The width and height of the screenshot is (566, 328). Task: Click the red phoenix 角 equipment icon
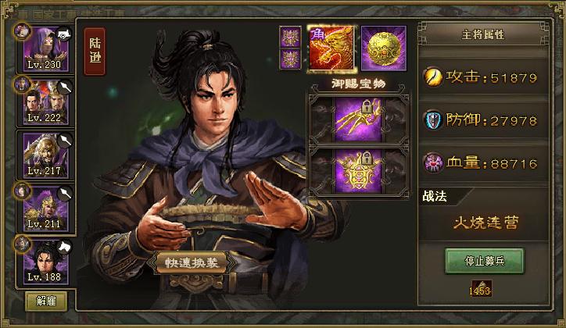pos(331,48)
